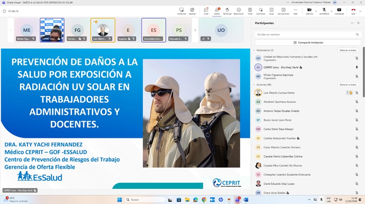Image resolution: width=365 pixels, height=204 pixels.
Task: Open the meeting Chat panel
Action: tap(206, 11)
